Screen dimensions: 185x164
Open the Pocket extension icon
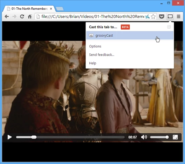tap(162, 16)
